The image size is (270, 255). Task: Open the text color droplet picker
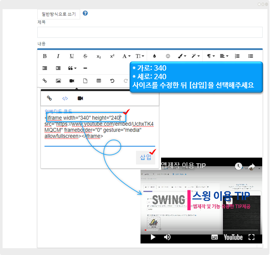[155, 56]
